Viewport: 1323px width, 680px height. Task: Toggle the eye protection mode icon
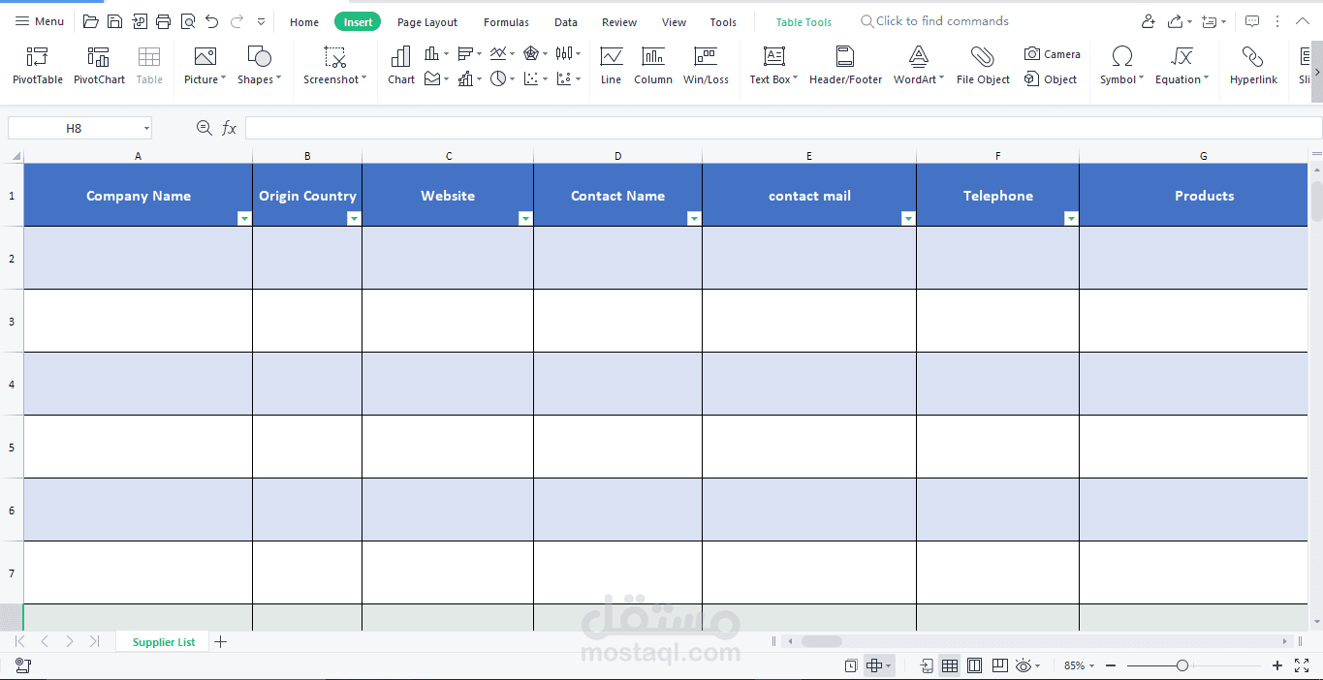[x=1024, y=665]
